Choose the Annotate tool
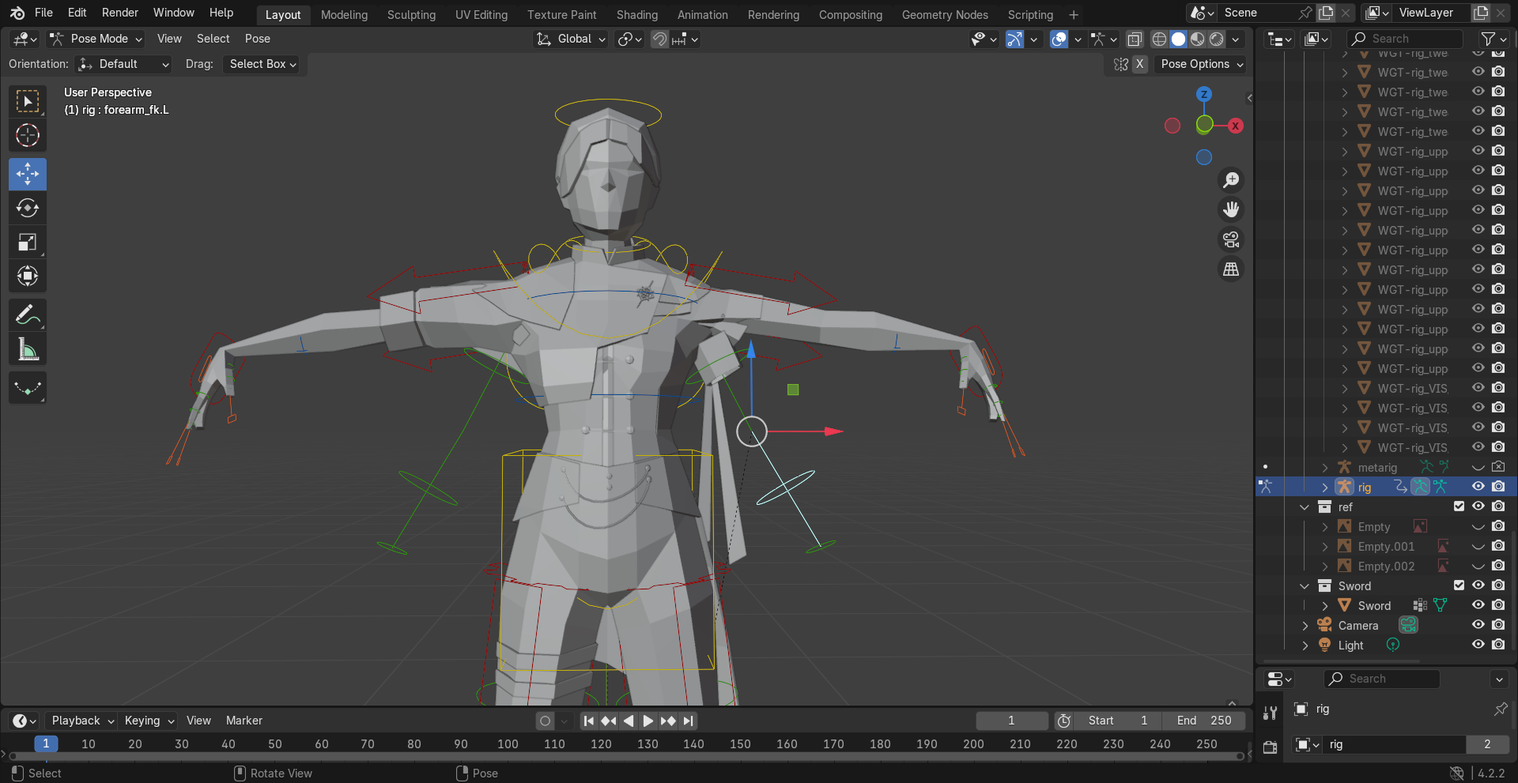This screenshot has height=783, width=1518. click(x=28, y=315)
